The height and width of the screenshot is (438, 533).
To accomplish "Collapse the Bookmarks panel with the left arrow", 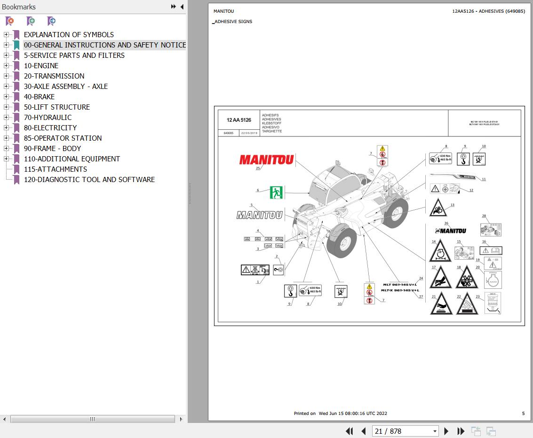I will (182, 7).
